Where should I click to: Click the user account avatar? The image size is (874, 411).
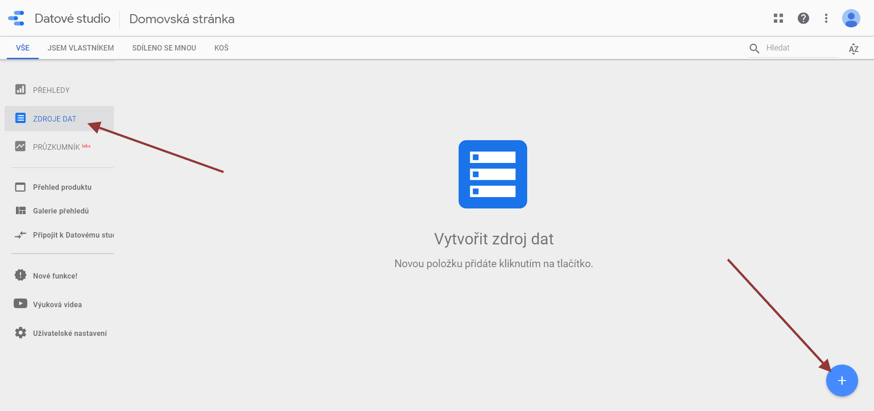click(x=850, y=19)
